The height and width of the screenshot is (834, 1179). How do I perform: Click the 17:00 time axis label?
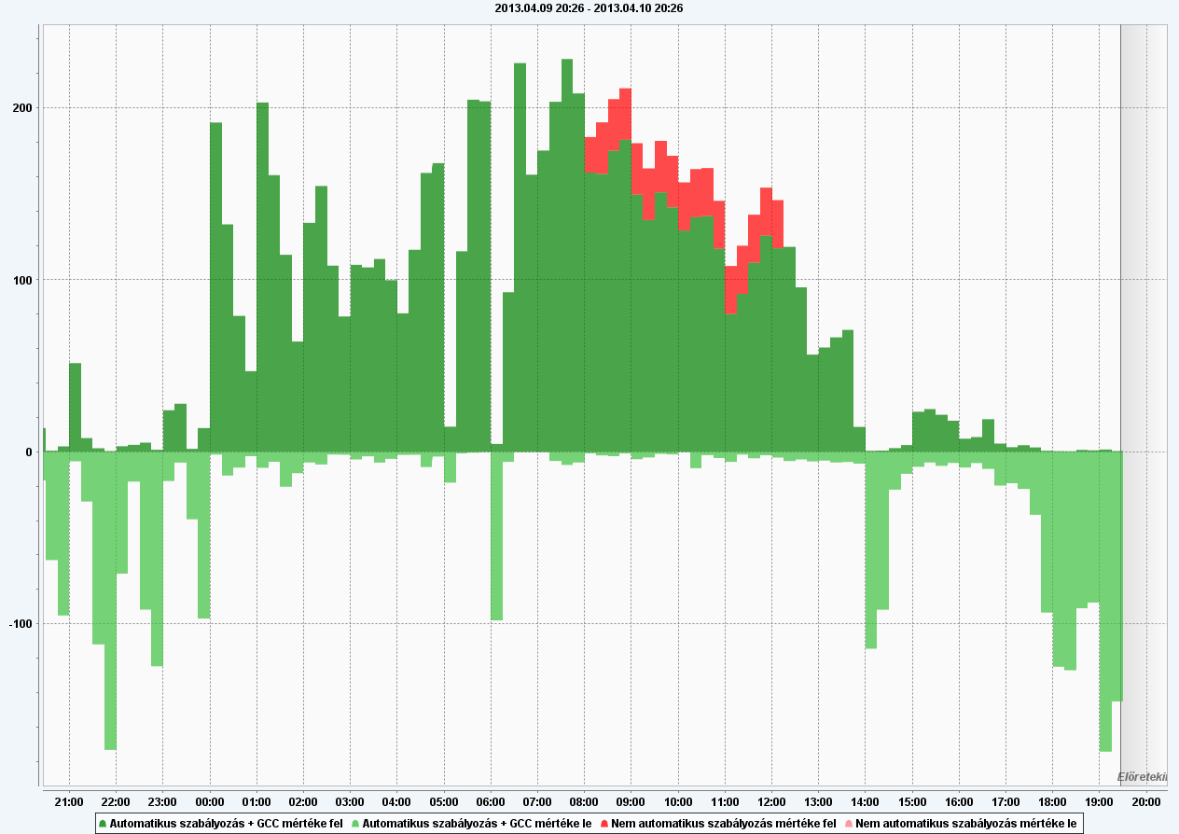pyautogui.click(x=1006, y=801)
